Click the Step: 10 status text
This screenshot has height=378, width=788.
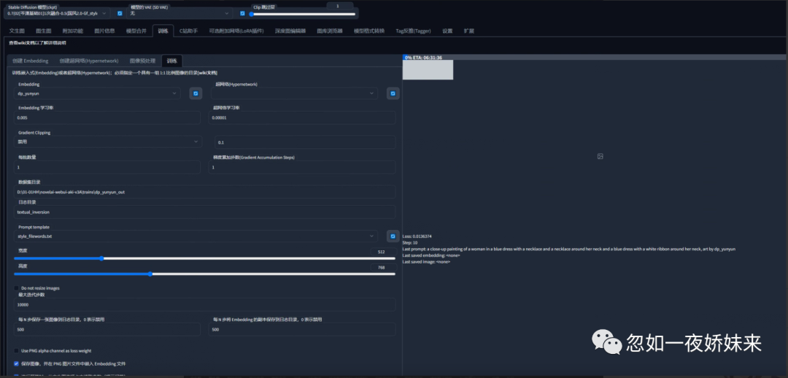(x=411, y=243)
